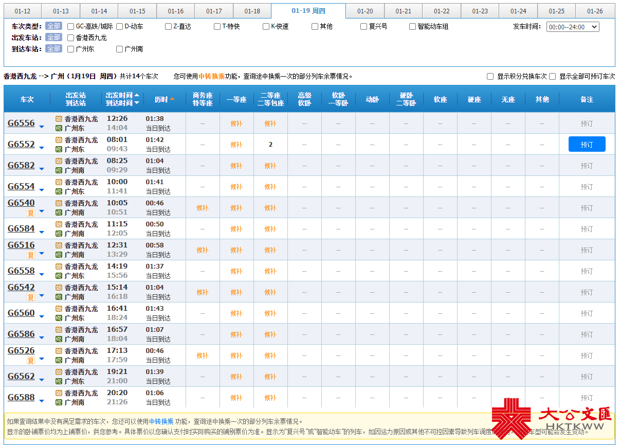This screenshot has height=445, width=620.
Task: Click the 全部 button beside 车次类型
Action: click(x=53, y=26)
